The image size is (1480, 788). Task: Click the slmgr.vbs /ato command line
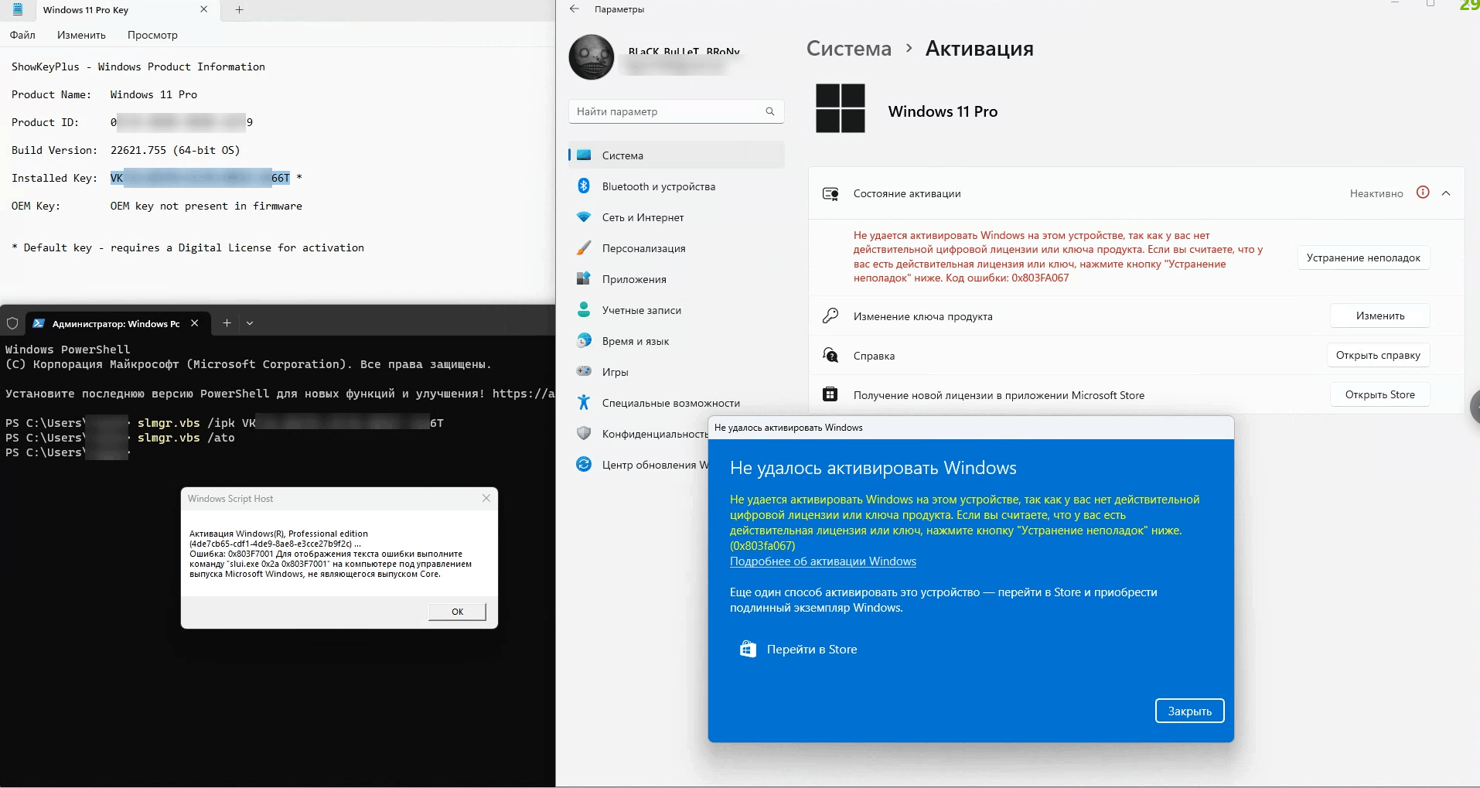pyautogui.click(x=186, y=438)
